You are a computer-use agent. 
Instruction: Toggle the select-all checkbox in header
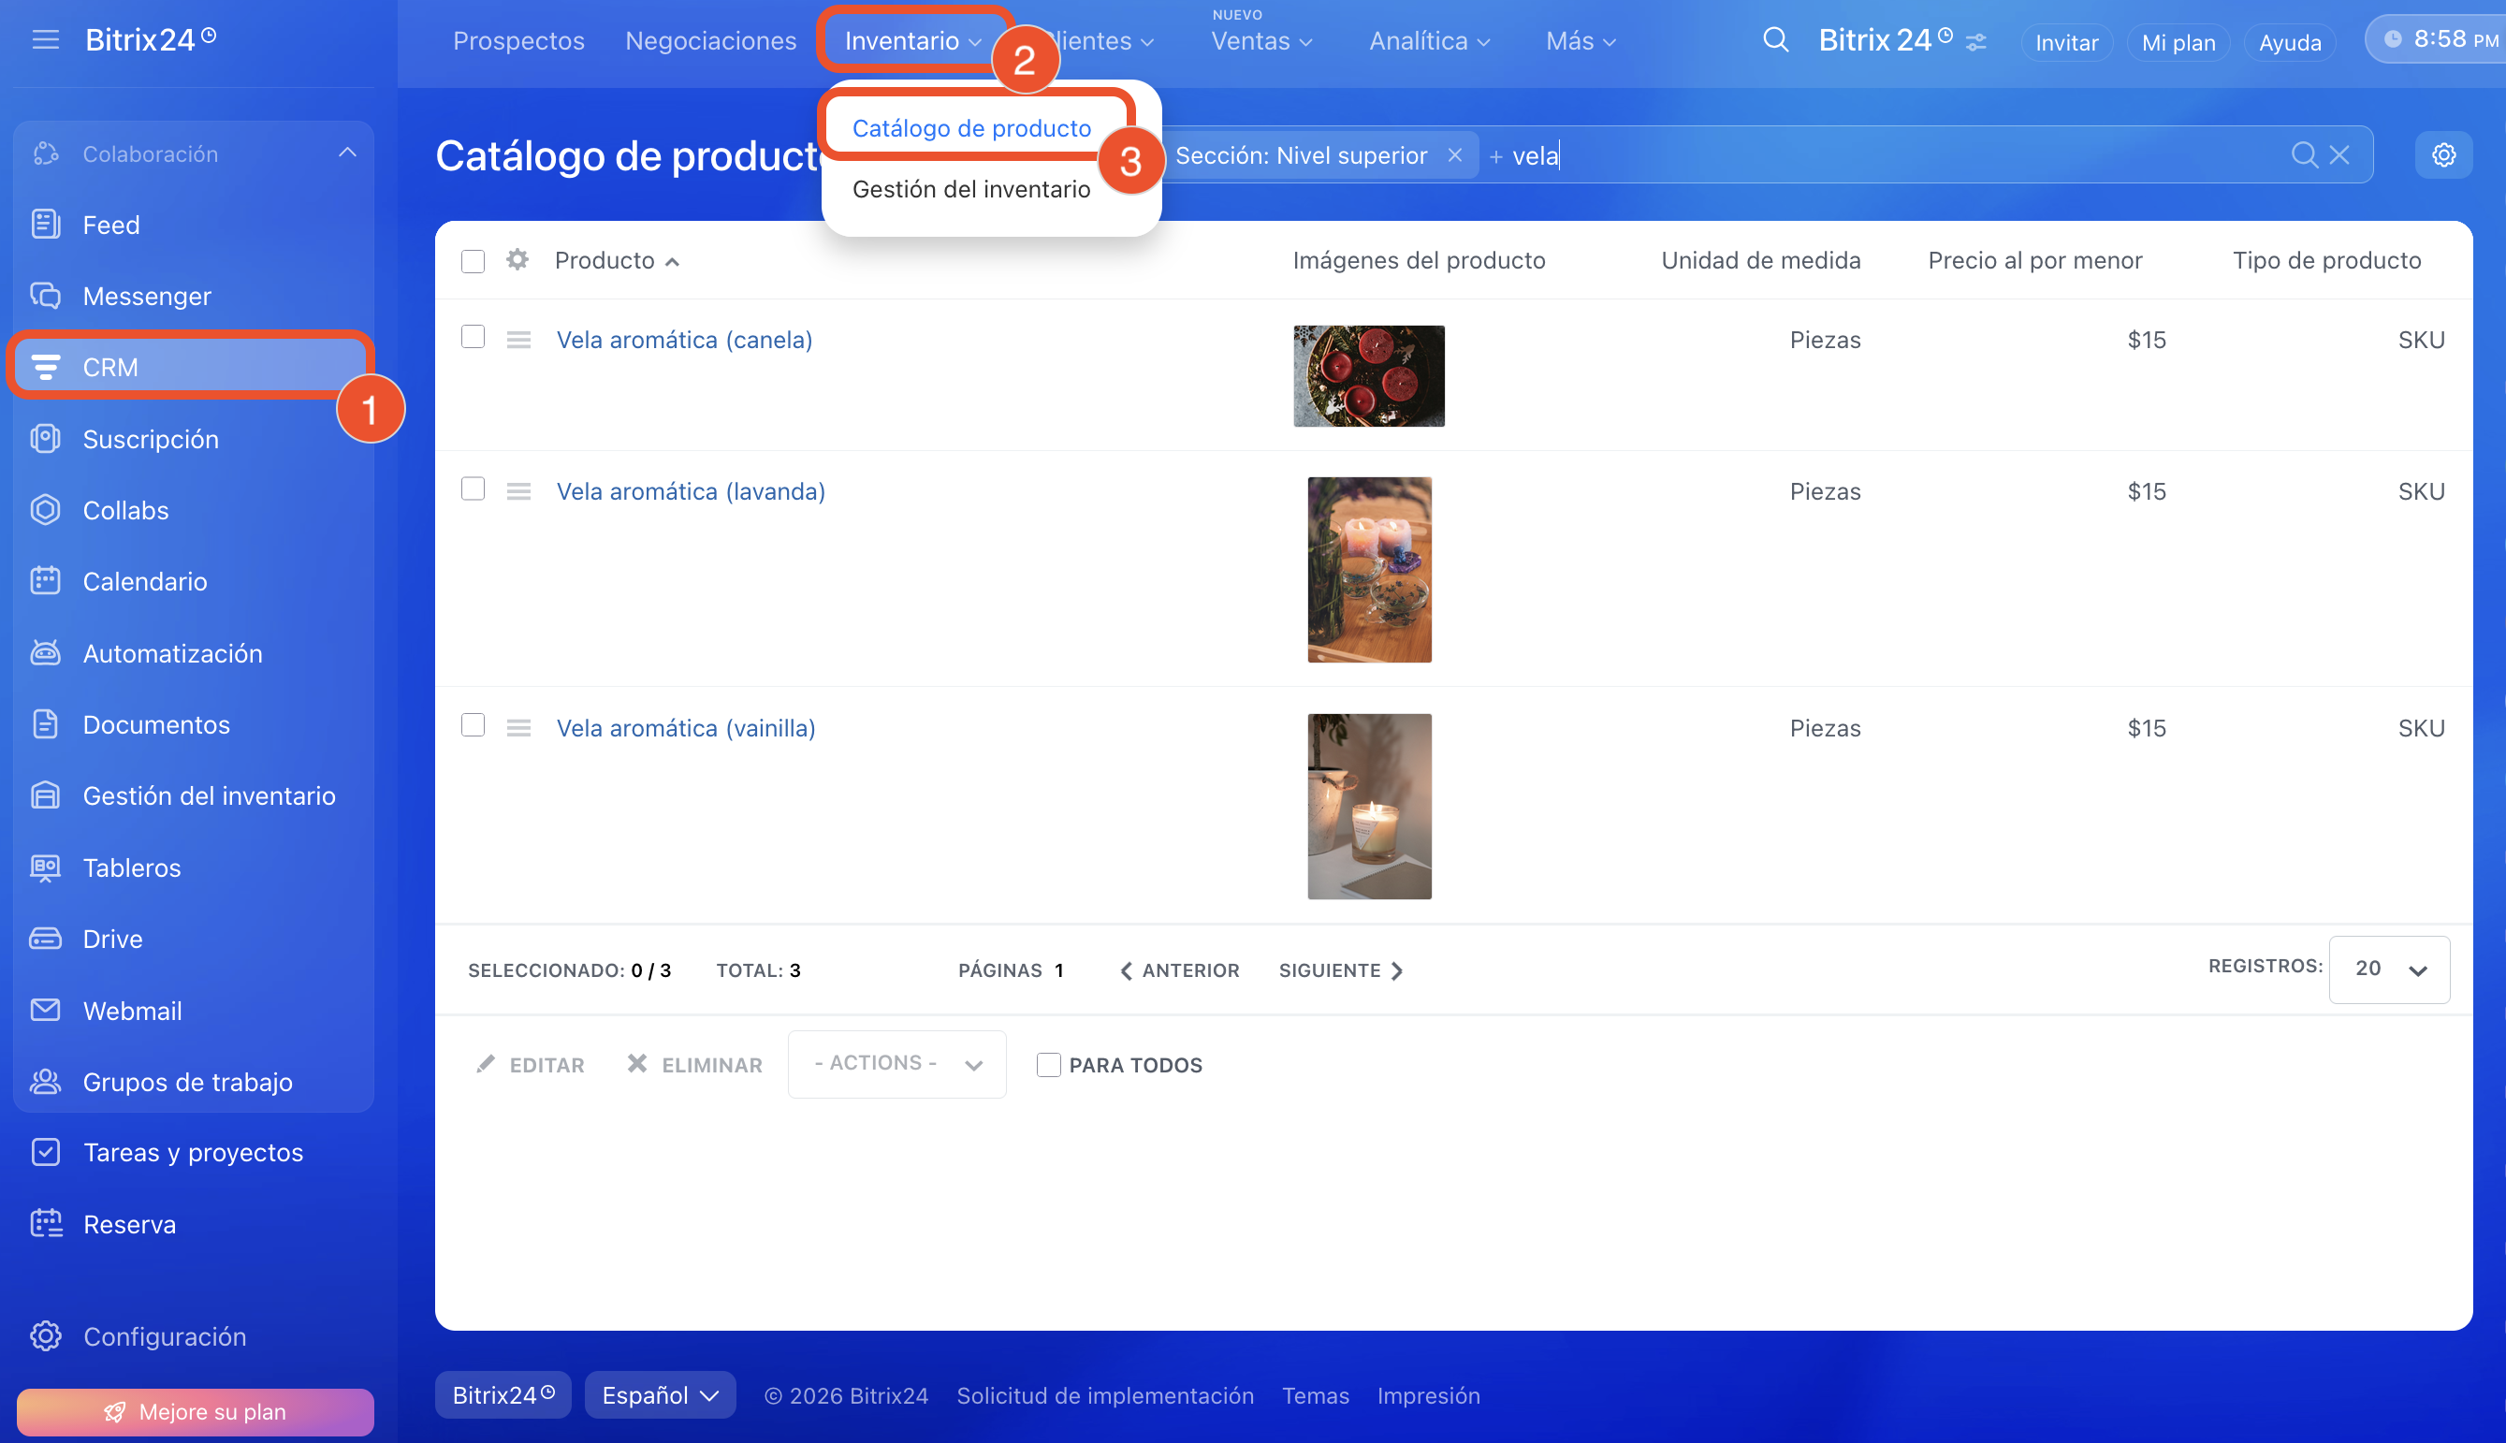(x=473, y=261)
